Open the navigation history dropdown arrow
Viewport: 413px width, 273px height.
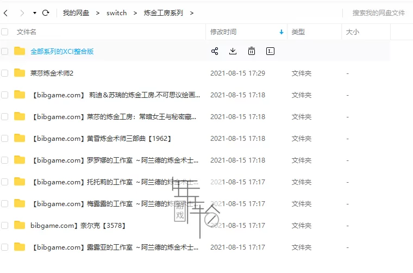(x=35, y=13)
